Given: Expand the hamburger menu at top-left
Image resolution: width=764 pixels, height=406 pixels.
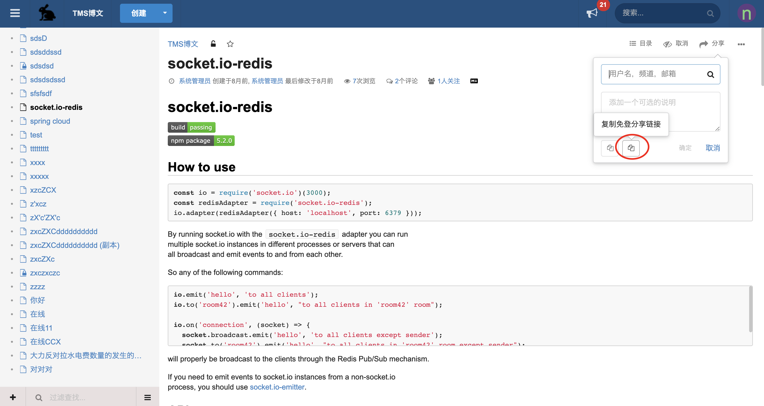Looking at the screenshot, I should point(15,13).
